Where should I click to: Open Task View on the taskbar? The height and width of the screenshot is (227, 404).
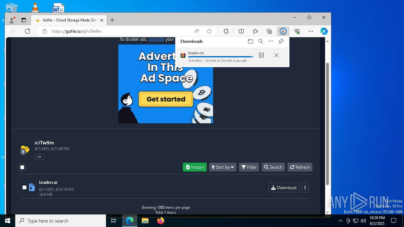click(114, 221)
